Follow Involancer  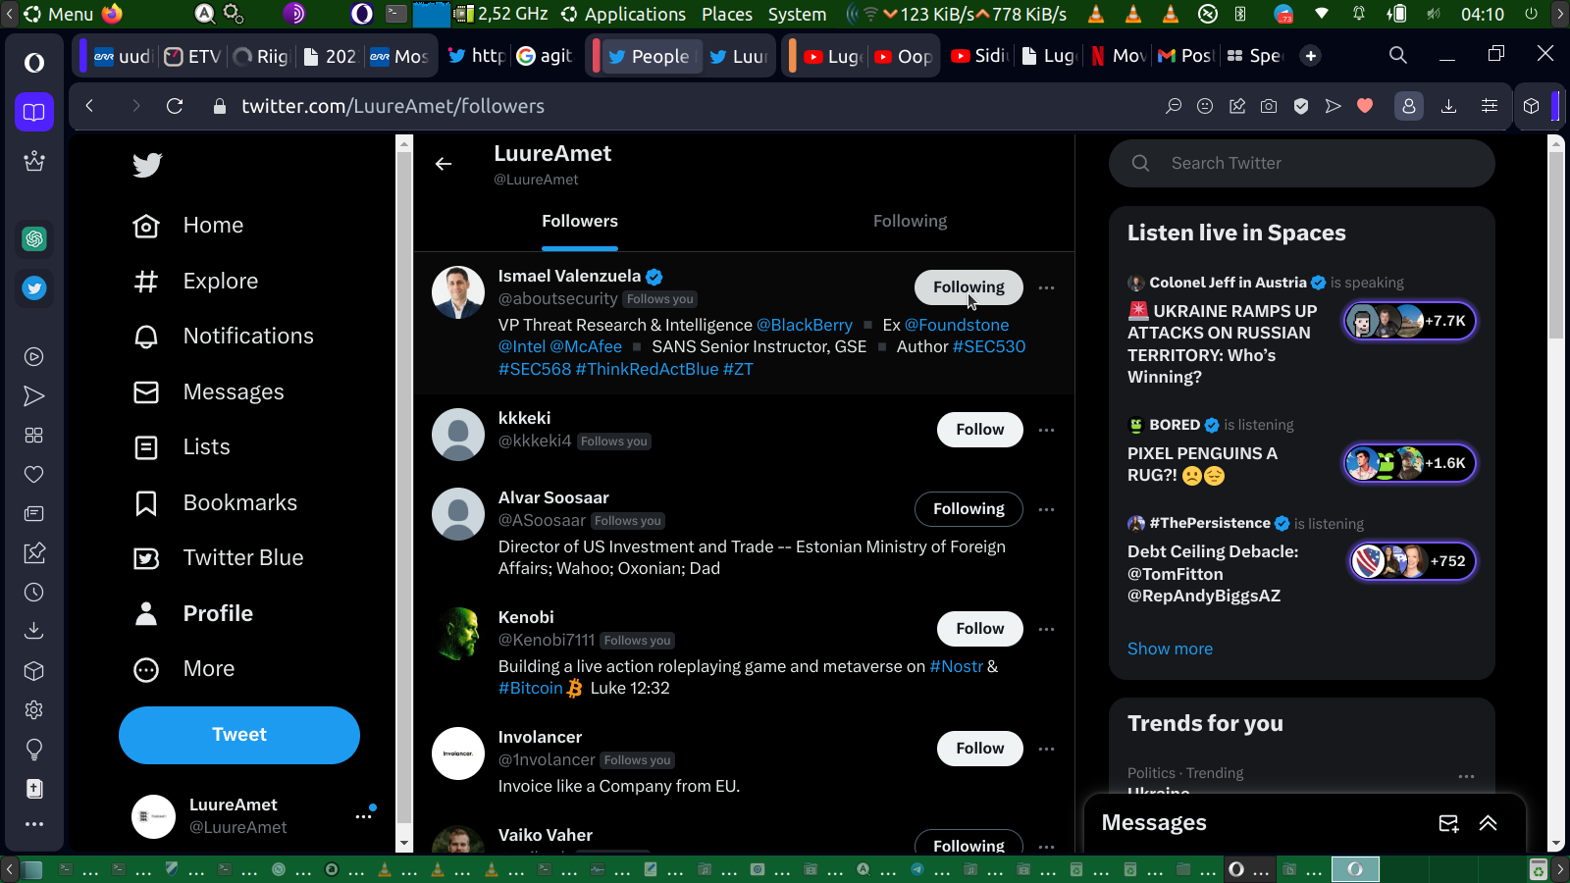pos(980,749)
